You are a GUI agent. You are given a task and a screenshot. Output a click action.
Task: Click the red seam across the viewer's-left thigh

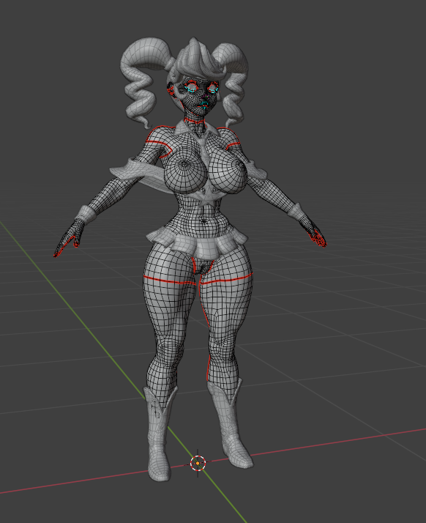coord(169,280)
